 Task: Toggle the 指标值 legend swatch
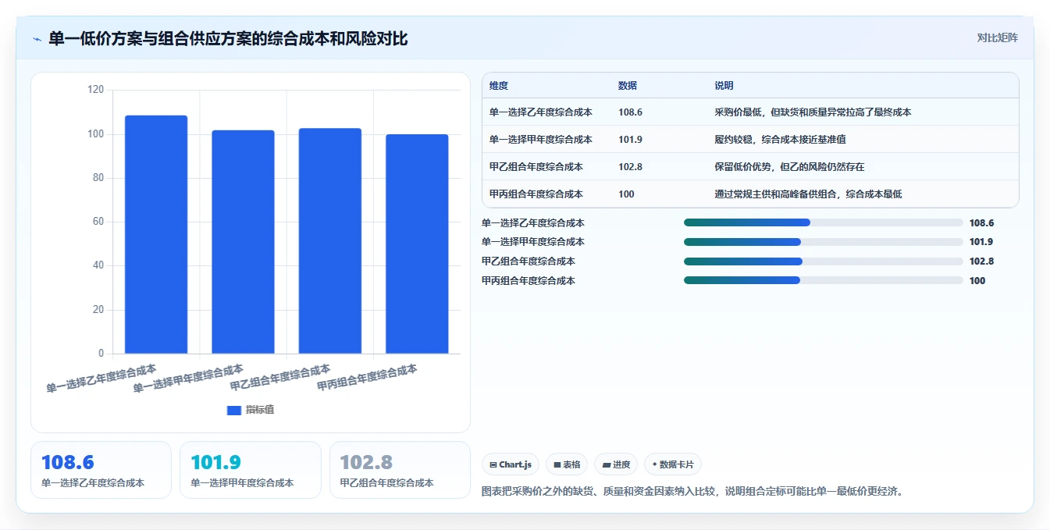(x=234, y=410)
